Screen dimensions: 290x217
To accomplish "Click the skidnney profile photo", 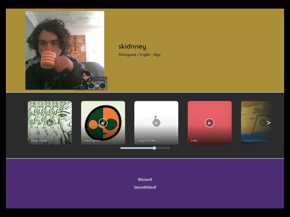I will pos(65,50).
